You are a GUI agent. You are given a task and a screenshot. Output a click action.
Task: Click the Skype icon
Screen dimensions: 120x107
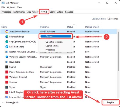[x=7, y=87]
